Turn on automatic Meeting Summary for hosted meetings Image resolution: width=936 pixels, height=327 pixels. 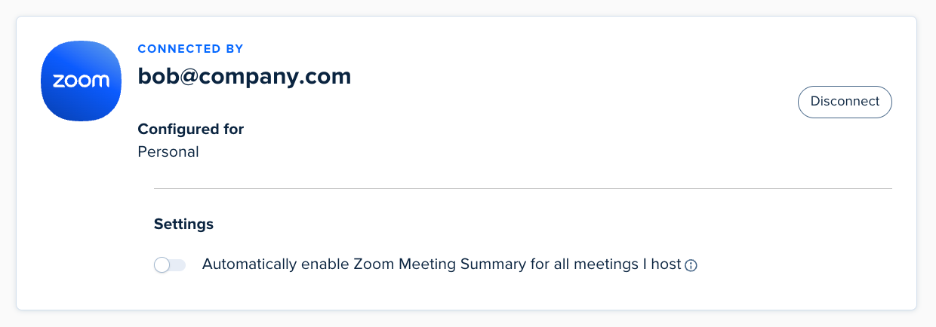point(170,265)
